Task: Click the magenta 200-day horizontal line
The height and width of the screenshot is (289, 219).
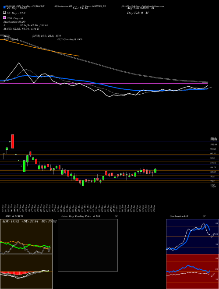Action: pos(104,83)
